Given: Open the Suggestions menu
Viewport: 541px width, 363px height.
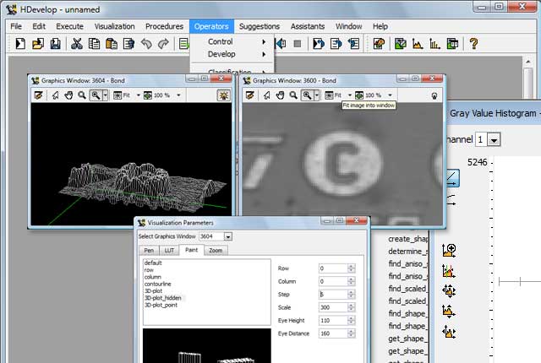Looking at the screenshot, I should click(x=259, y=26).
